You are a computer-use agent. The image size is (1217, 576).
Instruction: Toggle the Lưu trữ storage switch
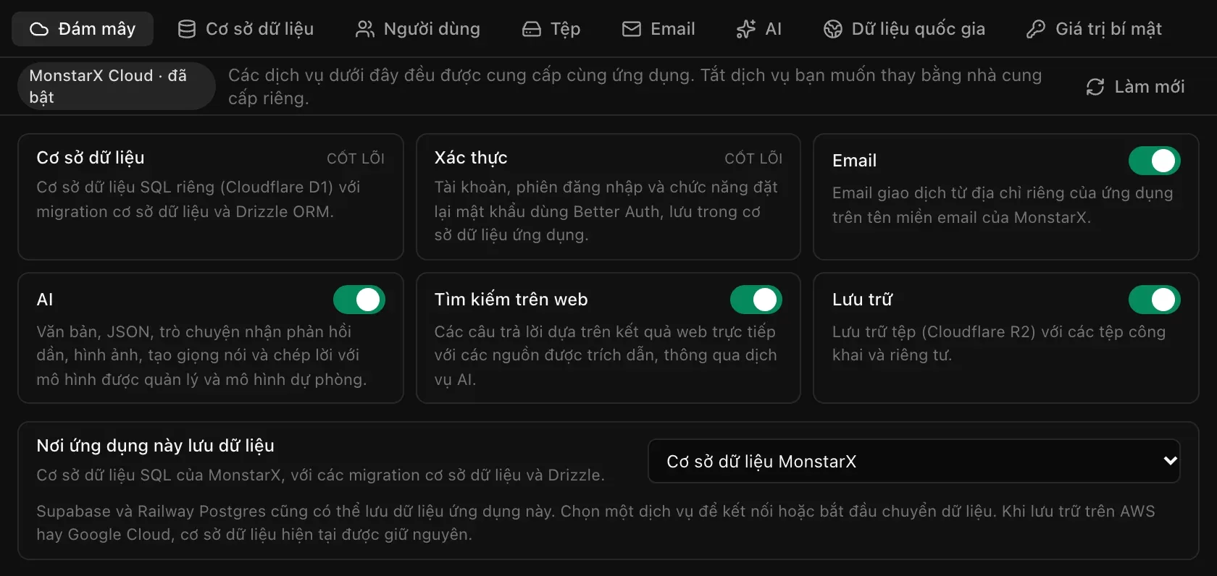point(1155,300)
